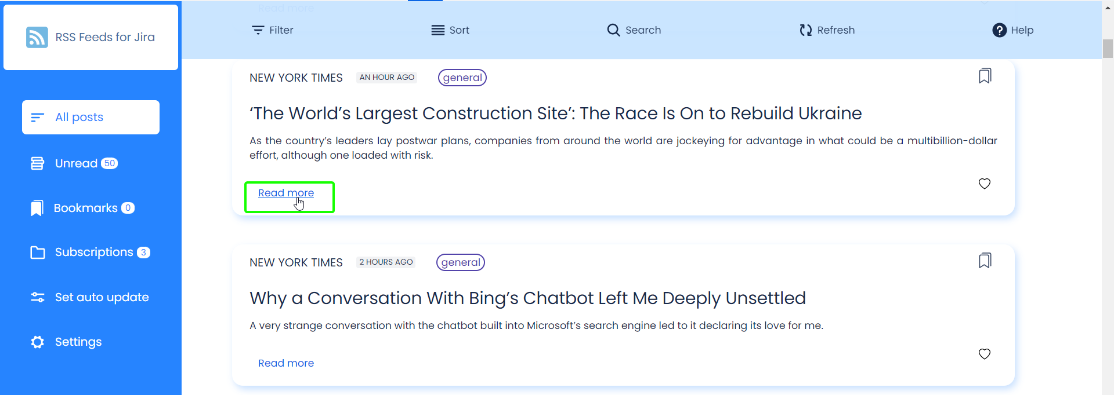Favorite the Bing's Chatbot article with heart
The width and height of the screenshot is (1114, 395).
click(x=985, y=354)
